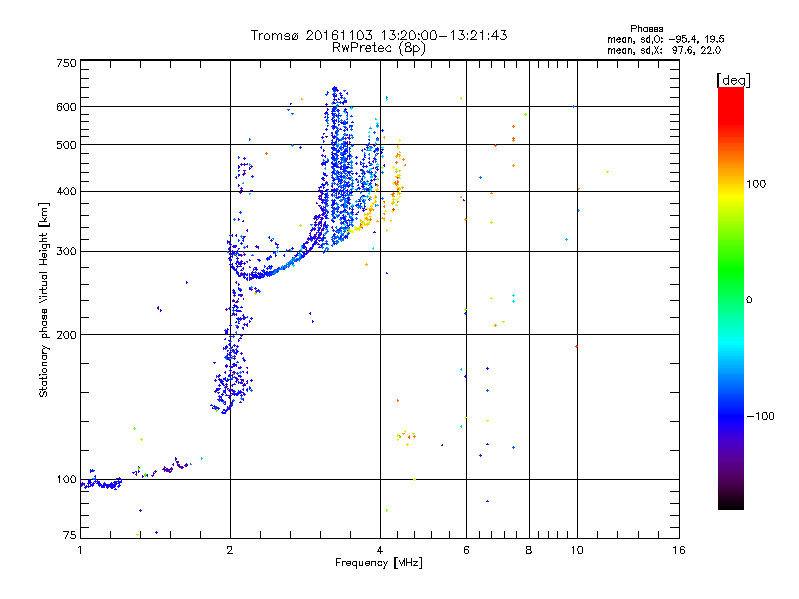The height and width of the screenshot is (599, 799).
Task: Click the y-axis tick label '200'
Action: [66, 335]
